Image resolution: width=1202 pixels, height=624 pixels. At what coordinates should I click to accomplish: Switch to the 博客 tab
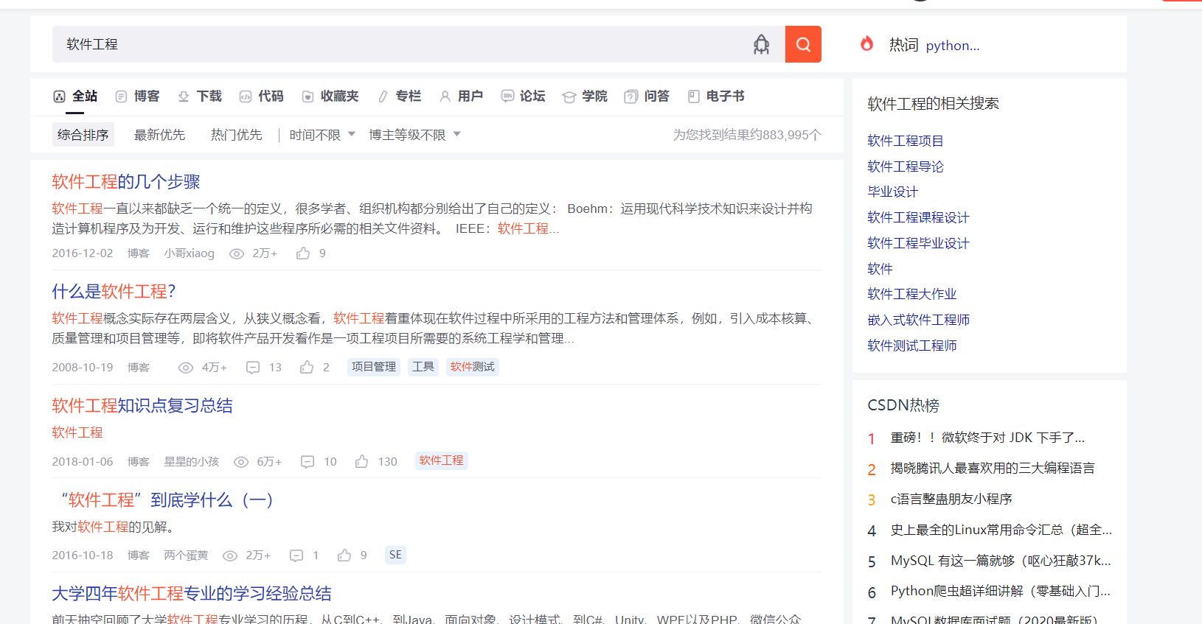click(137, 97)
